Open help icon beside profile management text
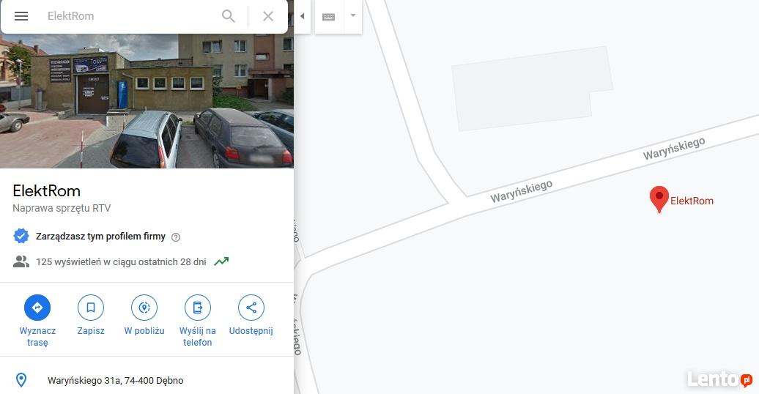Viewport: 759px width, 394px height. click(176, 237)
